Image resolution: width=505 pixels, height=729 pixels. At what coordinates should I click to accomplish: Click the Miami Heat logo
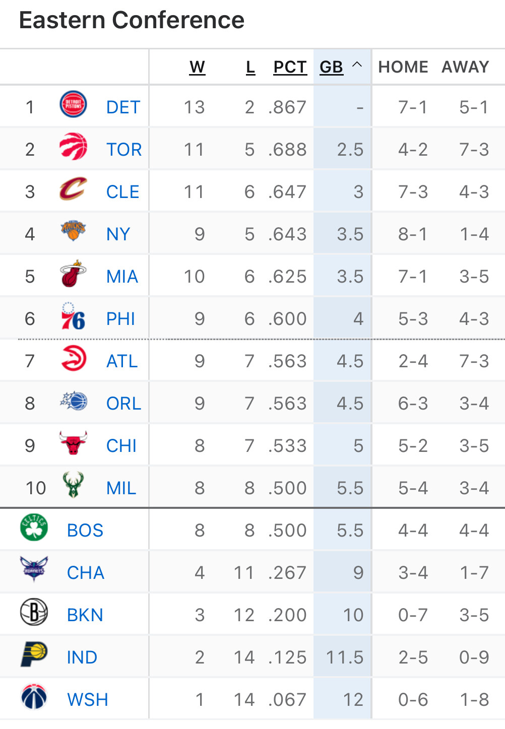(x=73, y=274)
